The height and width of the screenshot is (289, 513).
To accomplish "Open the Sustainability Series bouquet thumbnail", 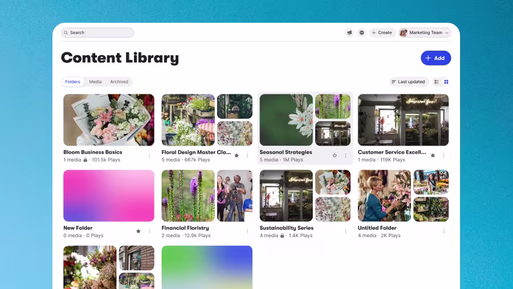I will [x=333, y=182].
